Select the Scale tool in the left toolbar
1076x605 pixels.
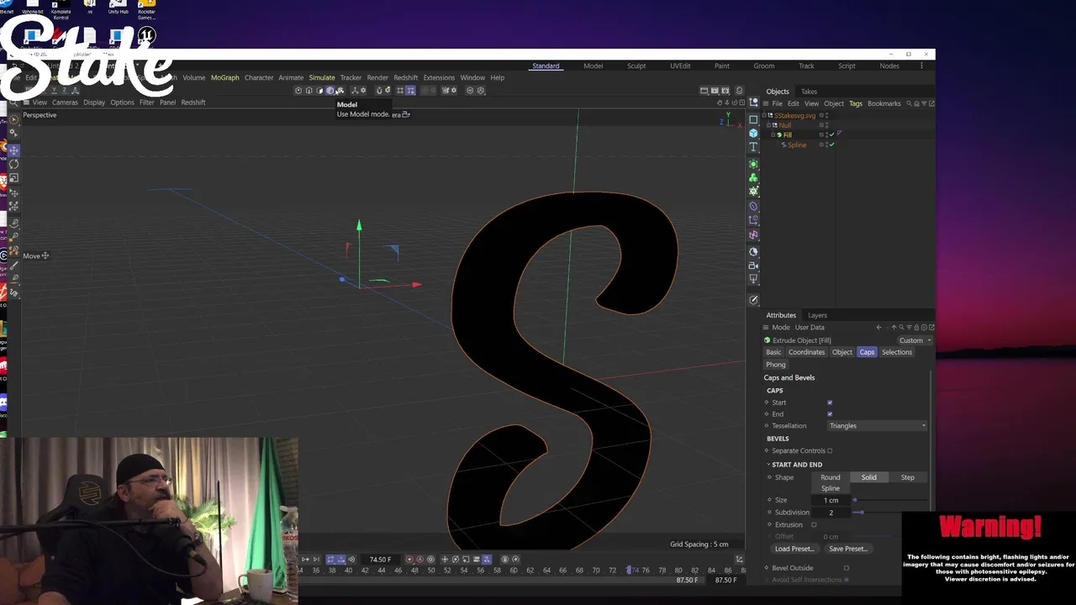(13, 178)
